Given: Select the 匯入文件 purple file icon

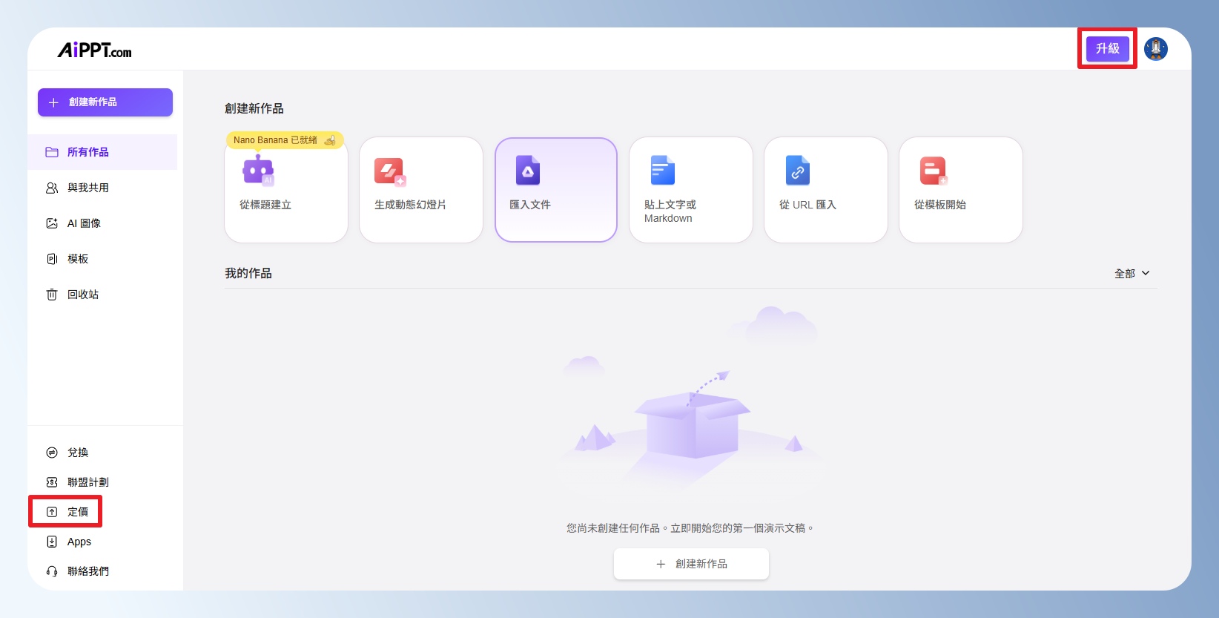Looking at the screenshot, I should [527, 171].
